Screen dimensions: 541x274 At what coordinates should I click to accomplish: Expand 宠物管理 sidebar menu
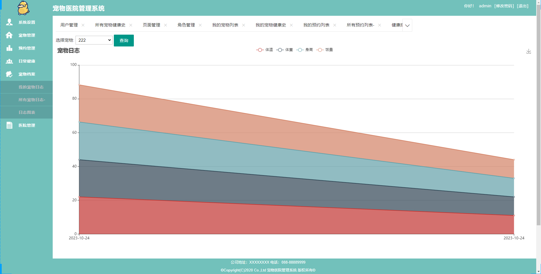[26, 35]
